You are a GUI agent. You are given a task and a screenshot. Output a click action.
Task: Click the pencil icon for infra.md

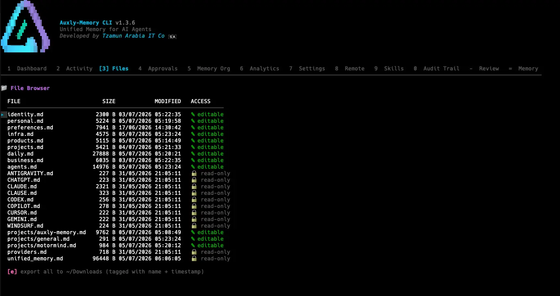pyautogui.click(x=193, y=134)
